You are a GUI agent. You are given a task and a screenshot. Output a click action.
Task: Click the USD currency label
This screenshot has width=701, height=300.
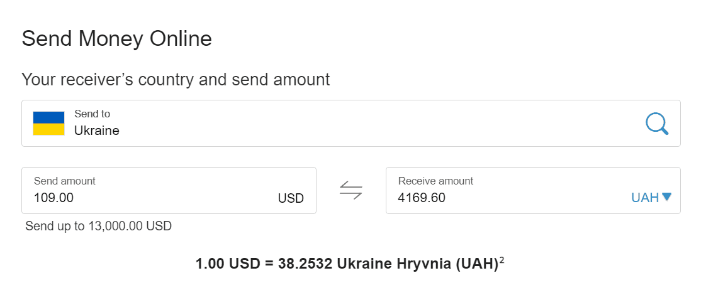tap(291, 198)
